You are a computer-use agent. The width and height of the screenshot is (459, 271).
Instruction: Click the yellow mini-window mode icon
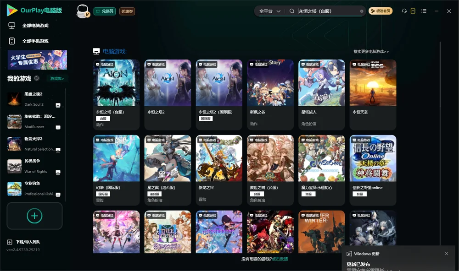point(413,11)
